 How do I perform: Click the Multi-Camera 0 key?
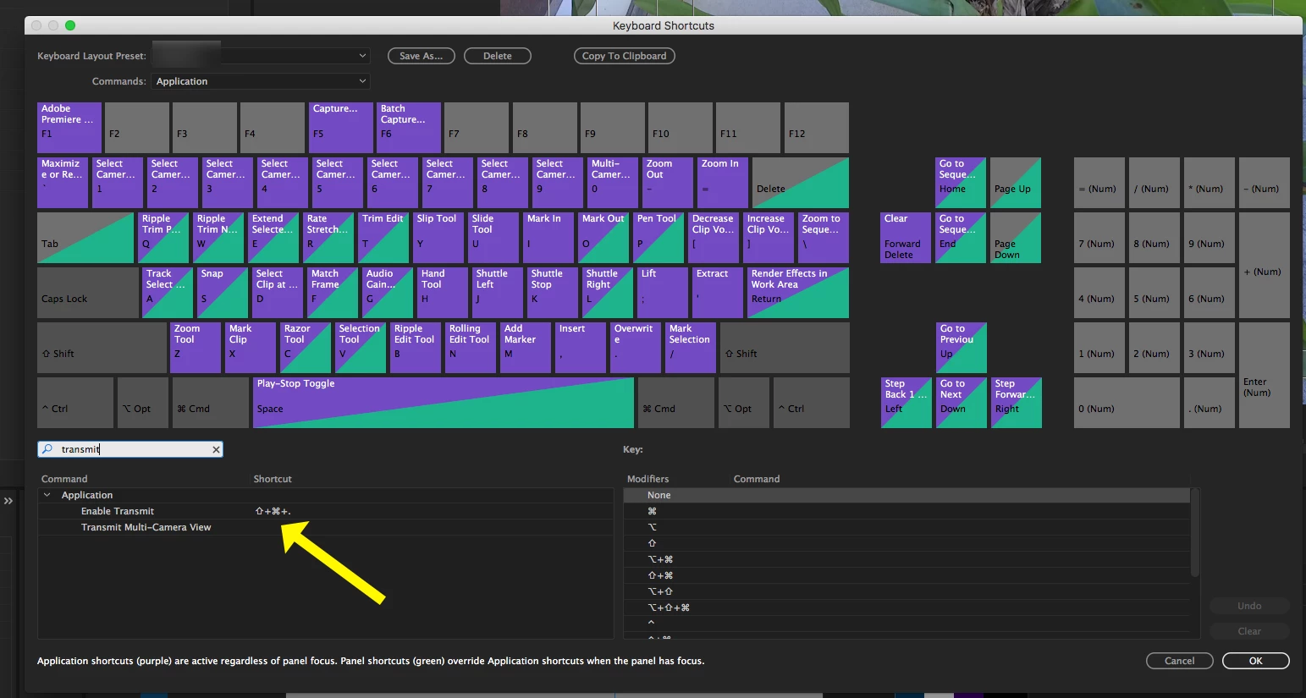click(613, 182)
